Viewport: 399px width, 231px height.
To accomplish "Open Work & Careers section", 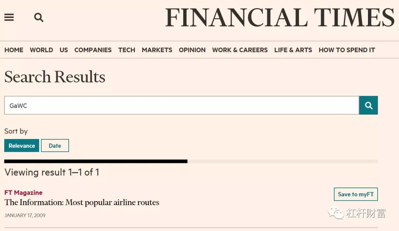I will (240, 50).
